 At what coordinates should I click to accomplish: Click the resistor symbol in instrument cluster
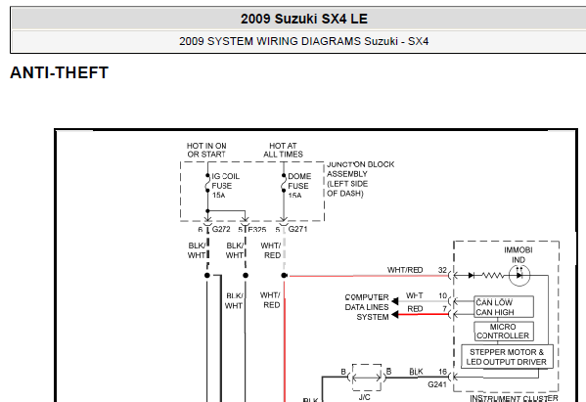tap(493, 276)
